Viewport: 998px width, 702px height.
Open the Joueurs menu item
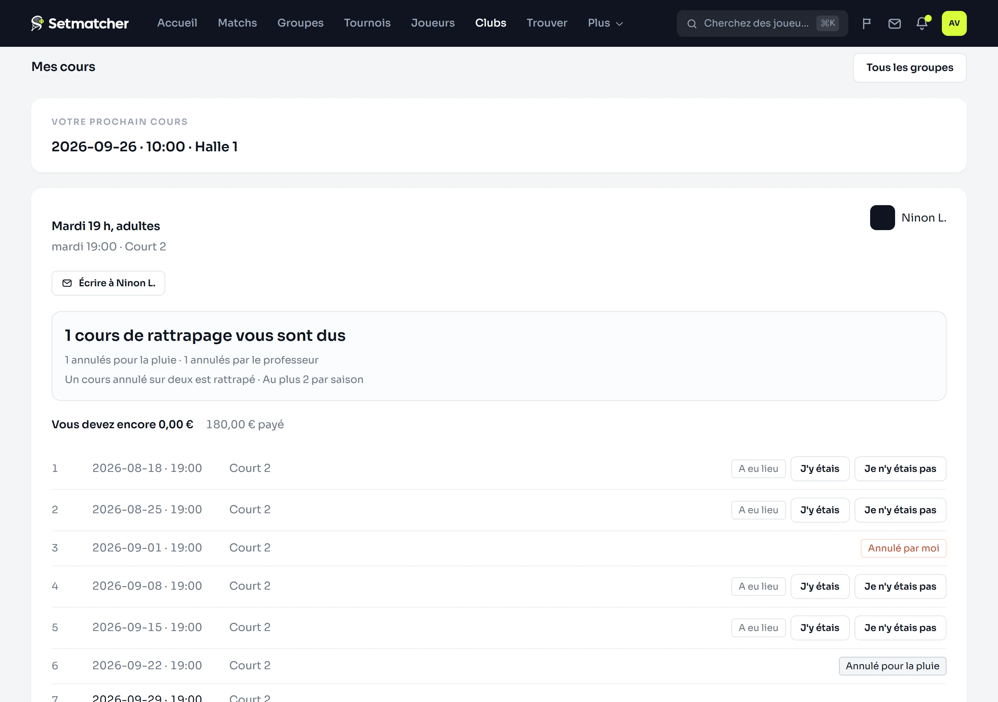[x=433, y=23]
